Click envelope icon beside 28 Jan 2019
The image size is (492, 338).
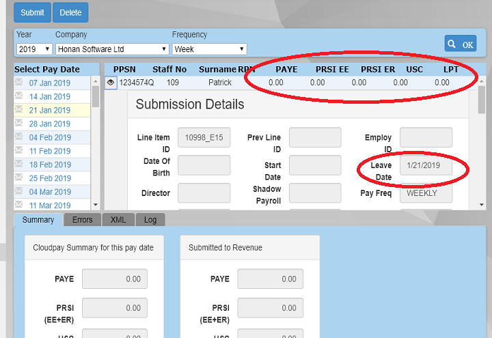coord(19,124)
